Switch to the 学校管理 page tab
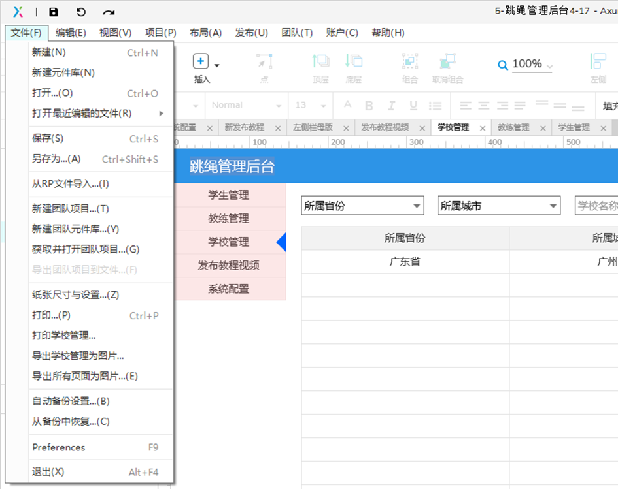 (453, 127)
